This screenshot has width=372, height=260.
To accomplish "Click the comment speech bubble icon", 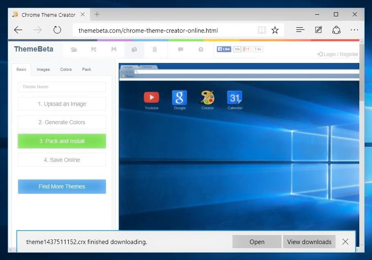I will click(180, 49).
